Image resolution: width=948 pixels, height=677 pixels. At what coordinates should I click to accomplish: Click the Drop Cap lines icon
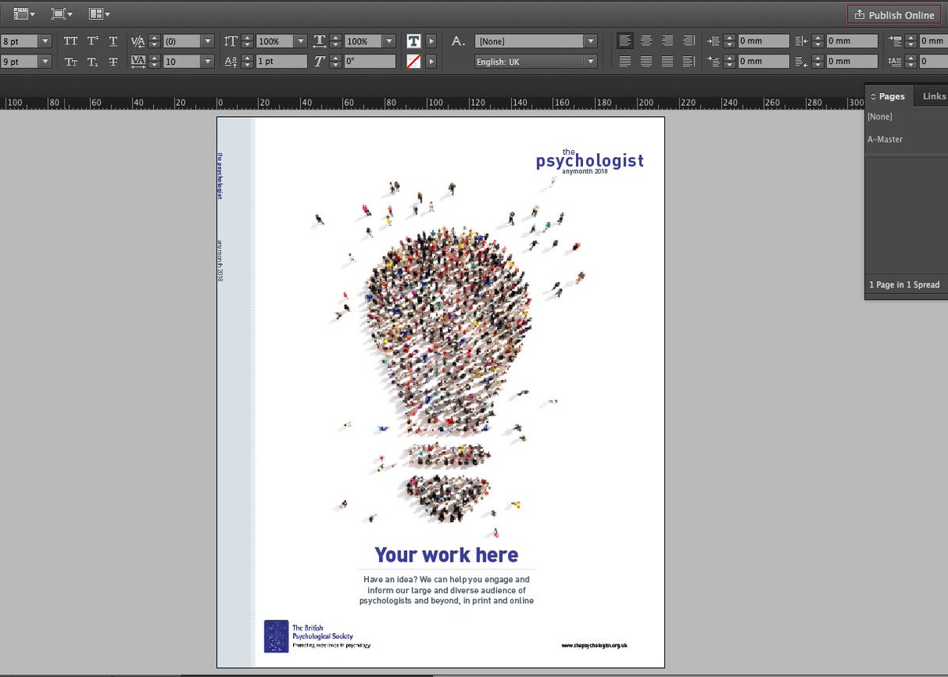point(895,61)
